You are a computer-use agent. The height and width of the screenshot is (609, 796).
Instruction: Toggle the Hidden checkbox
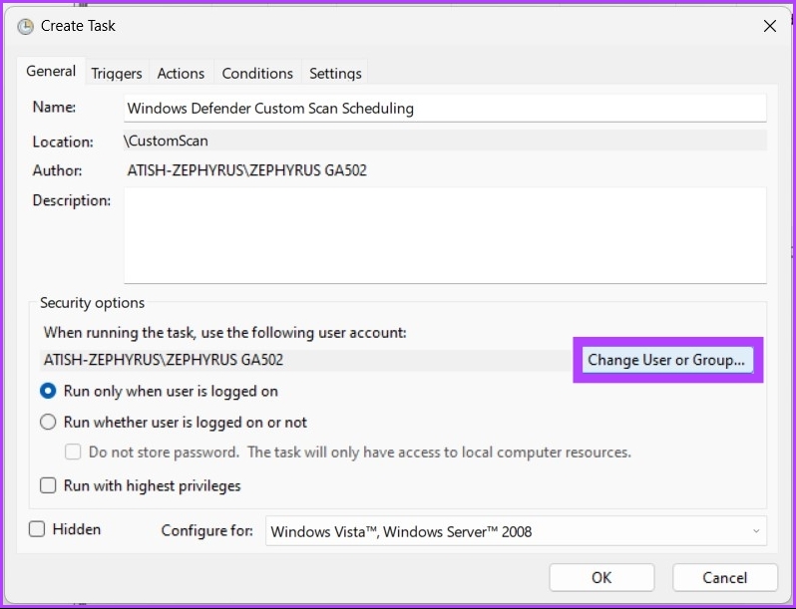(37, 529)
